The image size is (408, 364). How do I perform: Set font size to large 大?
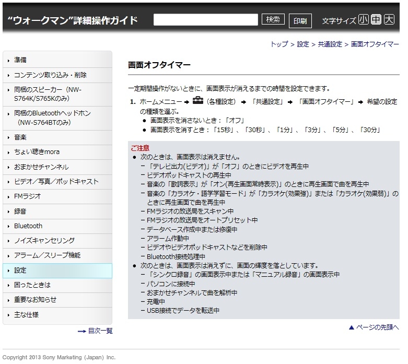pos(389,20)
